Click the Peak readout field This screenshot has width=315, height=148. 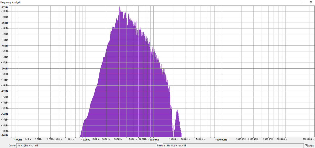pos(233,145)
